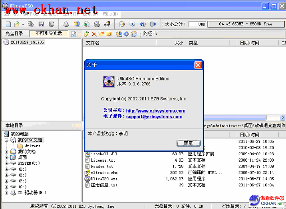Screen dimensions: 286x209
Task: Click the Rename folder icon
Action: (x=109, y=34)
